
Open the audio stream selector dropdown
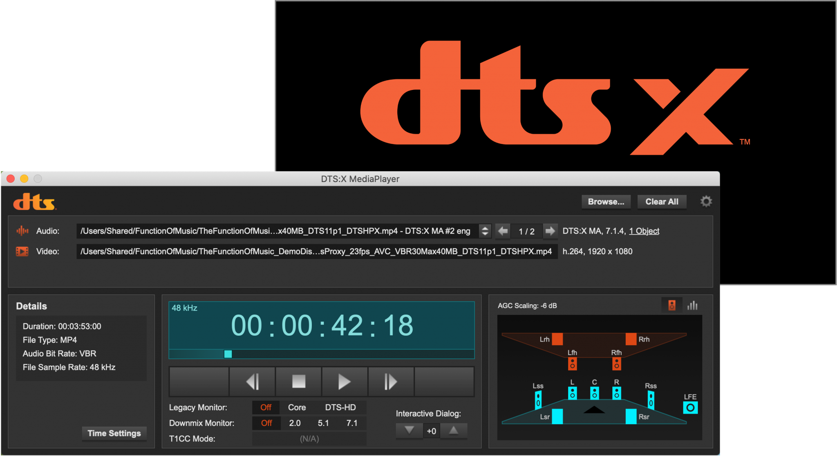pos(485,231)
